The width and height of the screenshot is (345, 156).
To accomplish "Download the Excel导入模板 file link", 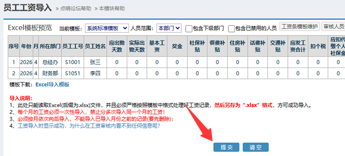I will tap(52, 85).
